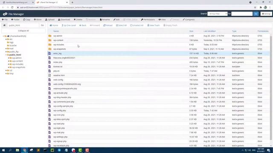Click View Trash
This screenshot has height=153, width=273.
154,25
